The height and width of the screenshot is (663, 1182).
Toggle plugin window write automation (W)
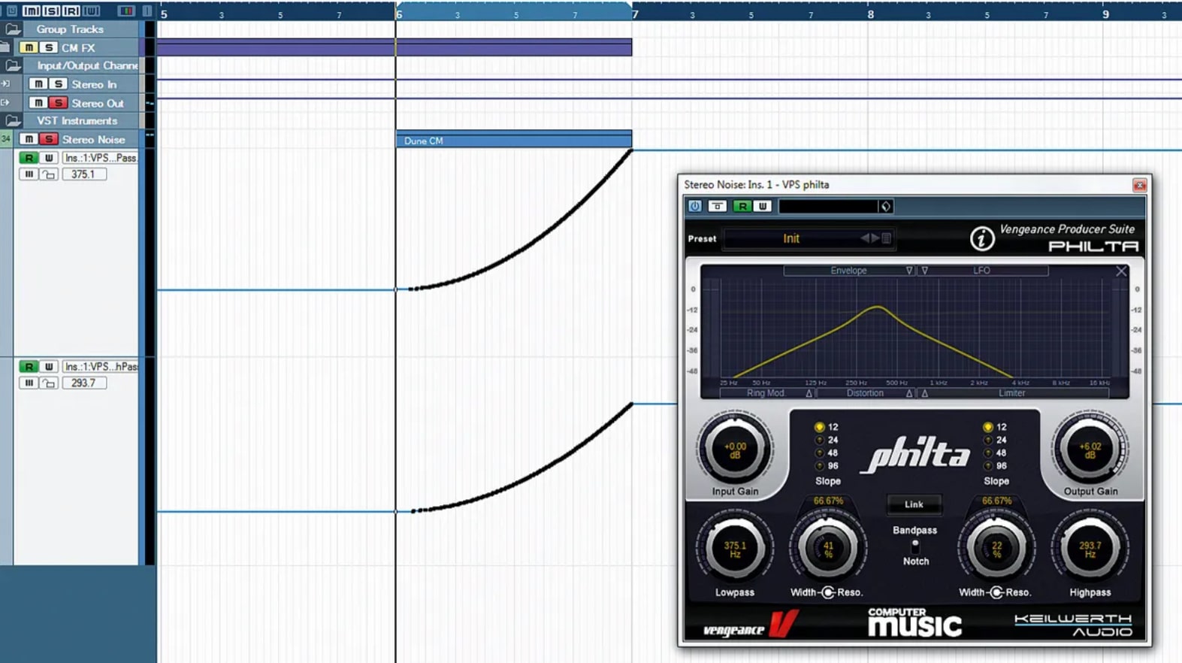763,206
